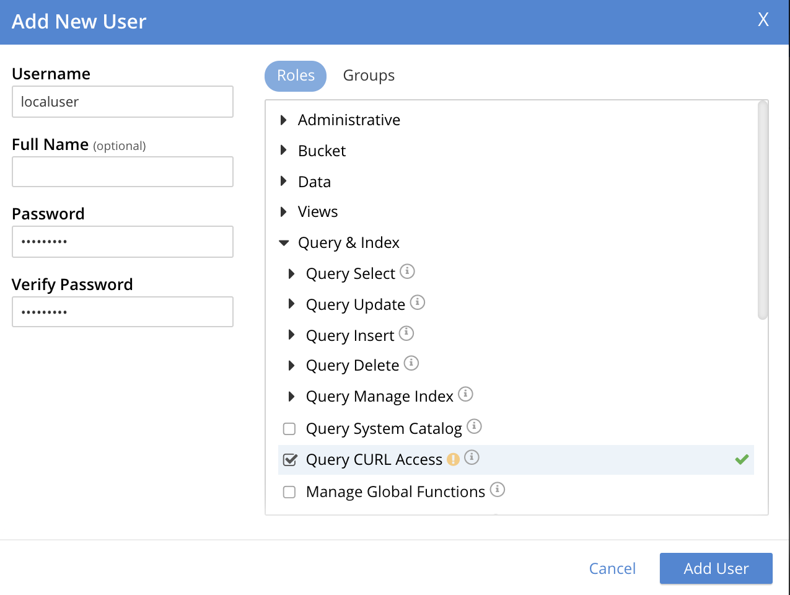The height and width of the screenshot is (595, 790).
Task: Select the Roles tab
Action: [x=296, y=76]
